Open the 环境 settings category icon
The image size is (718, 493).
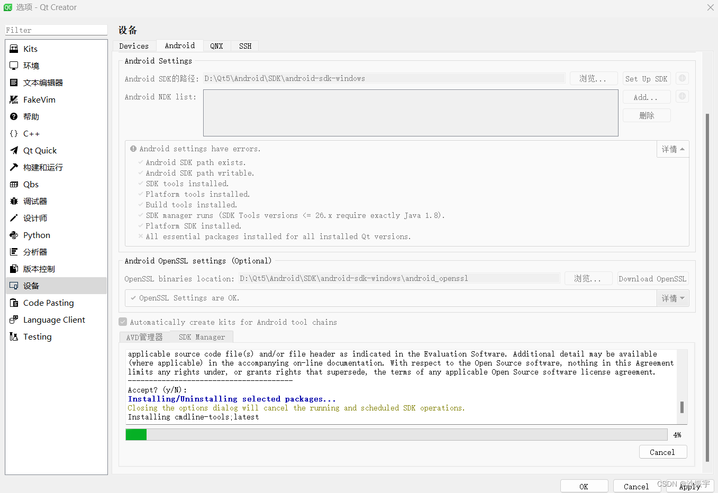(14, 66)
